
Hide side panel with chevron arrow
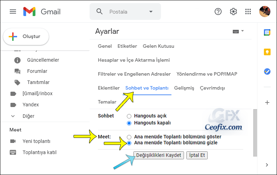coord(267,165)
